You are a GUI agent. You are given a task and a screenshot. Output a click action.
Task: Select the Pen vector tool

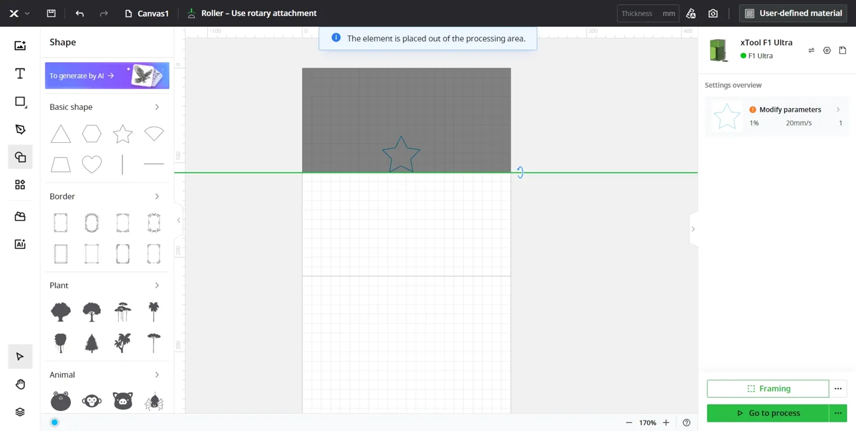(20, 129)
